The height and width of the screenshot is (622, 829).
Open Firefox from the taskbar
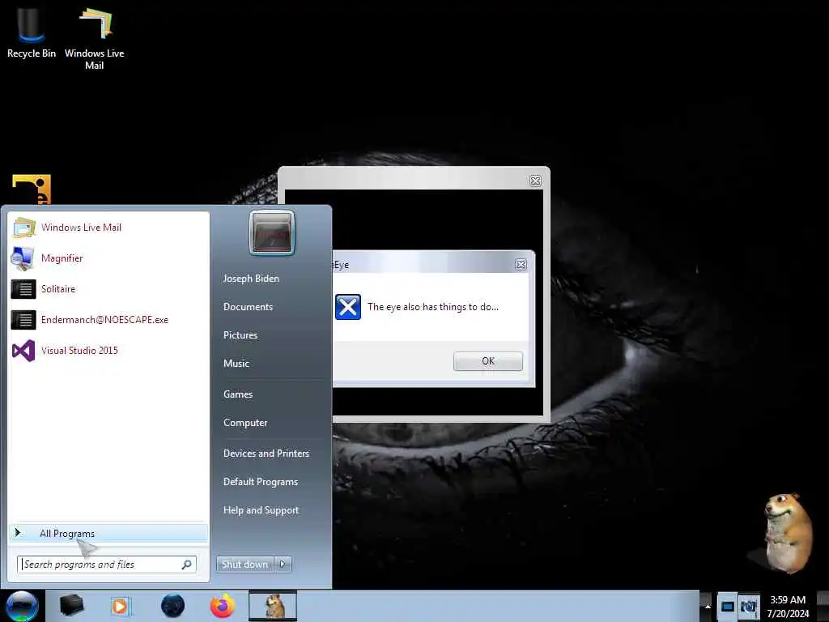click(x=223, y=606)
